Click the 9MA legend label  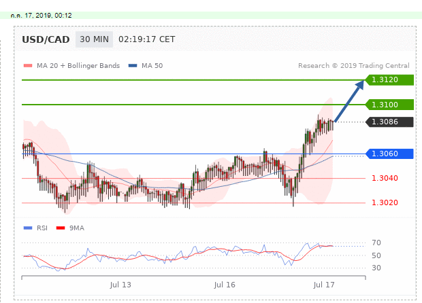77,228
